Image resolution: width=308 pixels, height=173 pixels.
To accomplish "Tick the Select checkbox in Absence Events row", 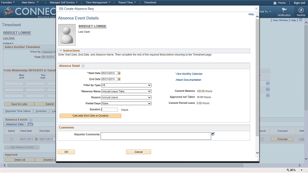I will (12, 139).
